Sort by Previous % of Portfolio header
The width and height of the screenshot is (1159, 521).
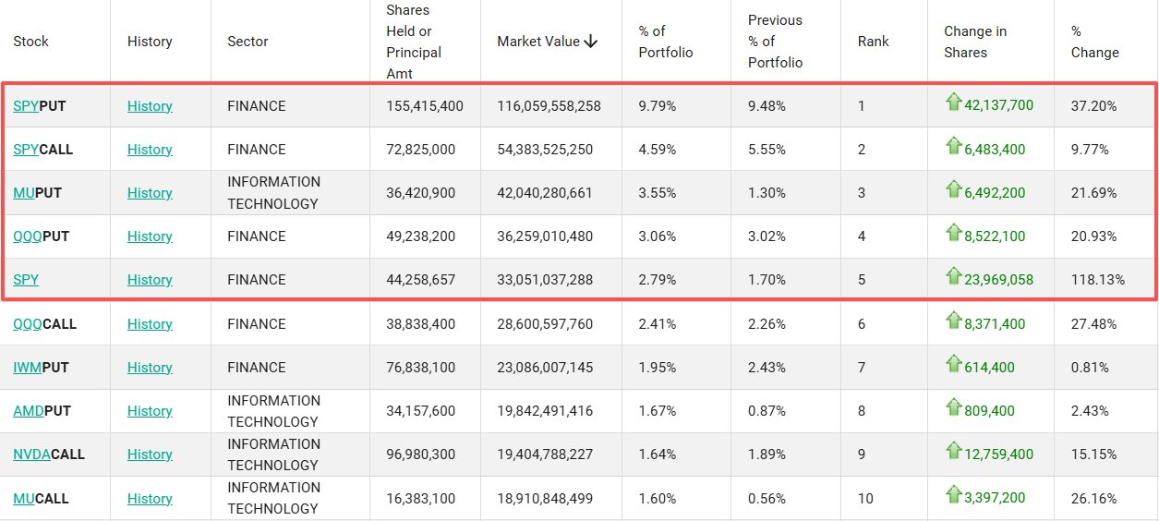[776, 42]
